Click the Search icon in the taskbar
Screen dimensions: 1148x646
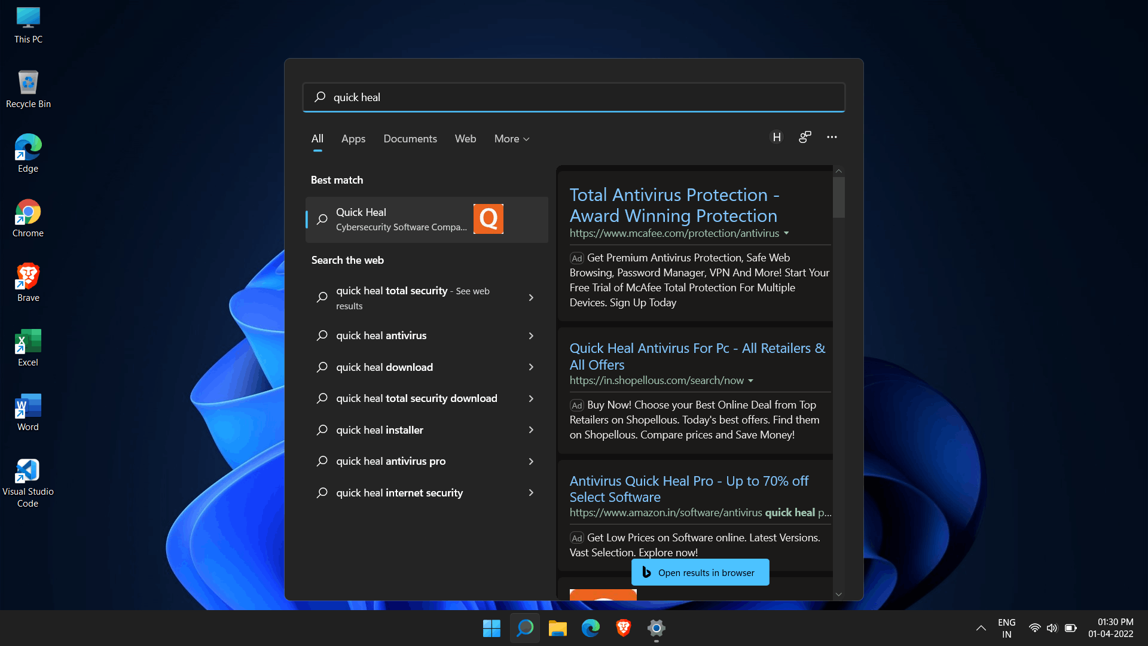pyautogui.click(x=525, y=628)
